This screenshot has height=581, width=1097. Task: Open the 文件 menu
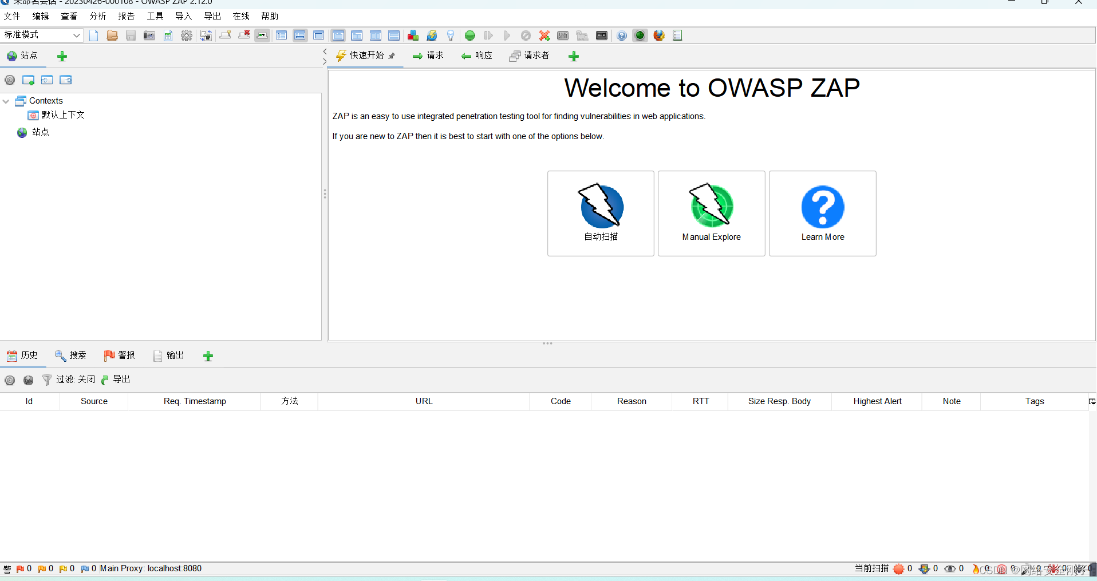pos(12,16)
